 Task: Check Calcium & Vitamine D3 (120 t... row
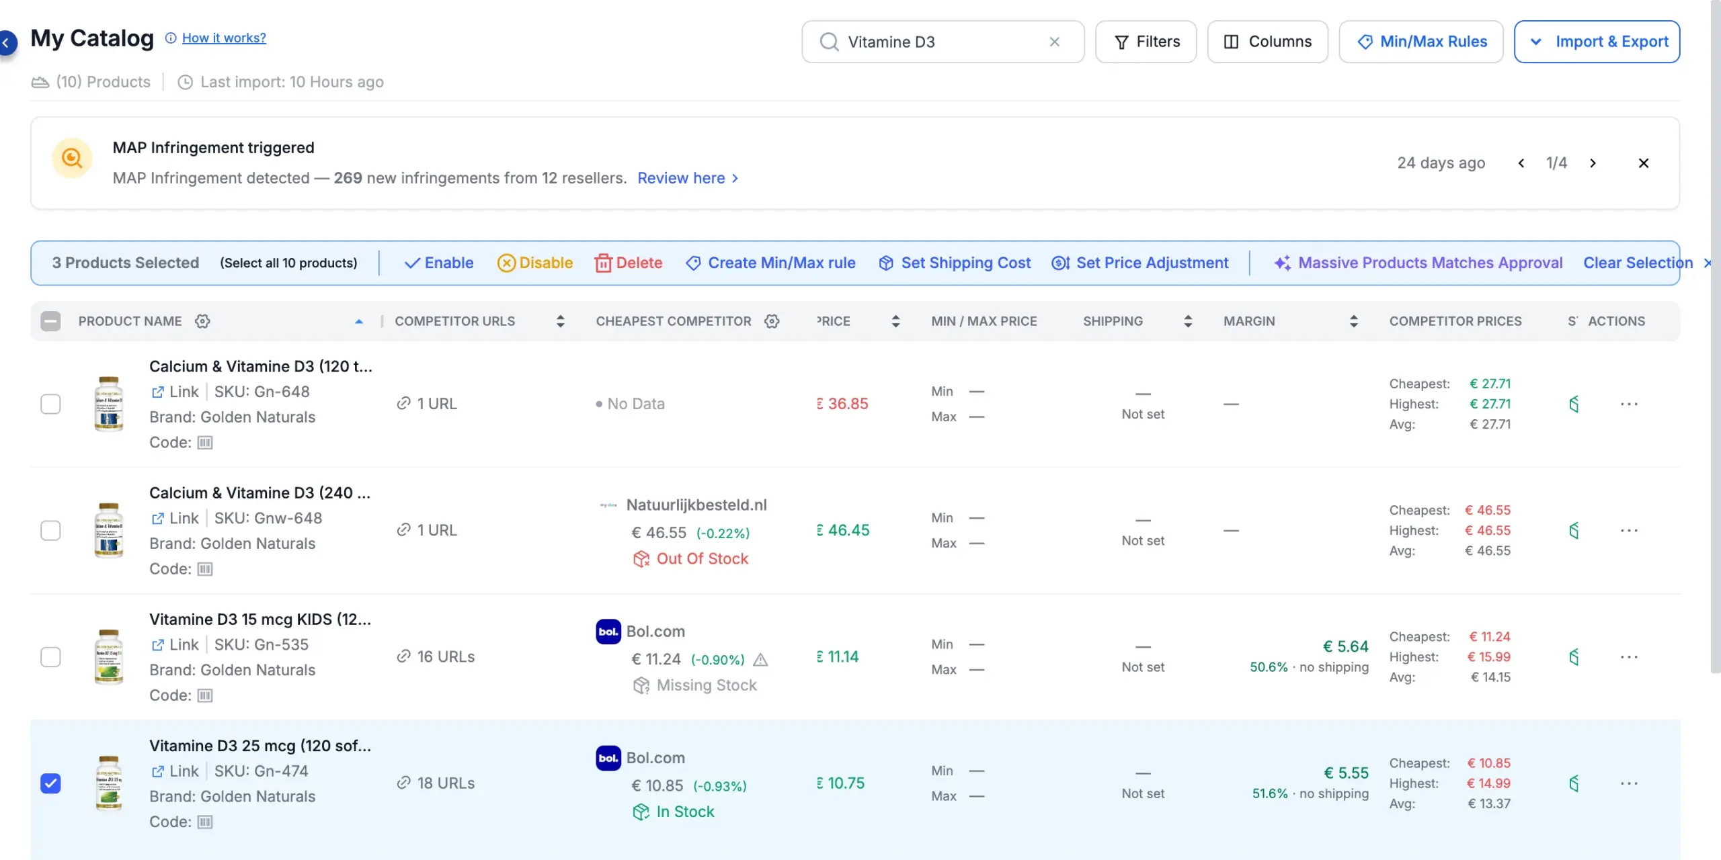tap(50, 404)
